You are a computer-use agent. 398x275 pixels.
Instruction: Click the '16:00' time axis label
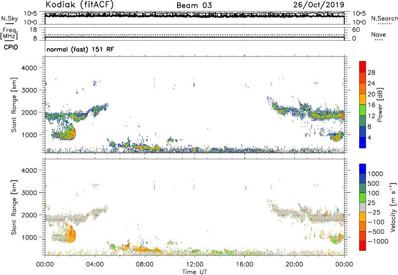[x=244, y=265]
